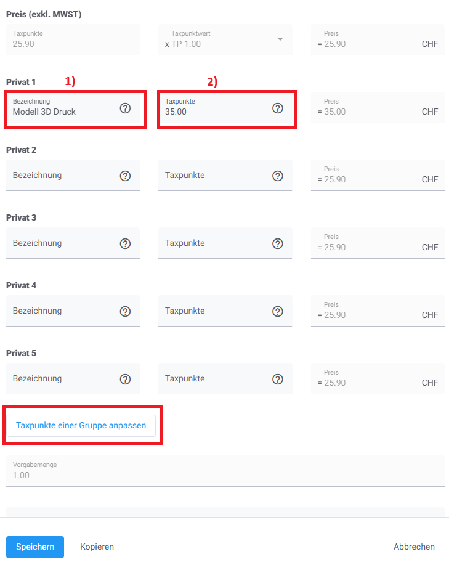
Task: Click help icon beside Privat 4 Taxpunkte
Action: tap(278, 311)
